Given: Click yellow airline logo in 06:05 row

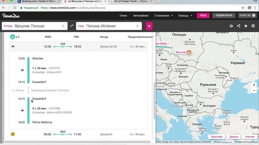Looking at the screenshot, I should click(13, 134).
